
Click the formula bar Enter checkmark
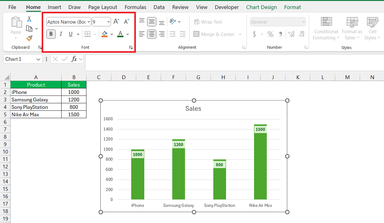pyautogui.click(x=65, y=59)
